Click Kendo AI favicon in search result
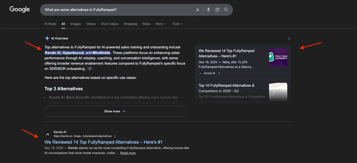Screen dimensions: 357x163 (48, 134)
